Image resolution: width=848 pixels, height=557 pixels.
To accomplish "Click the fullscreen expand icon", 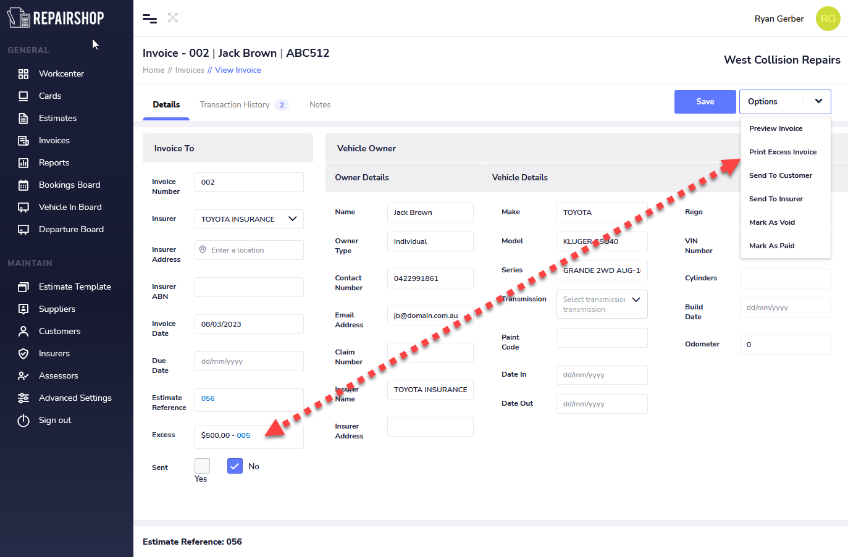I will (x=173, y=18).
